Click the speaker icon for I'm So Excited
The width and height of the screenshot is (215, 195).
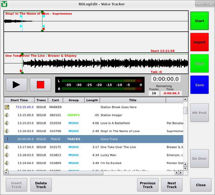click(x=7, y=163)
